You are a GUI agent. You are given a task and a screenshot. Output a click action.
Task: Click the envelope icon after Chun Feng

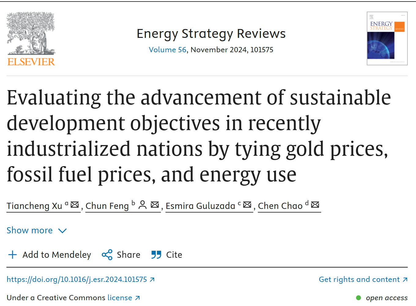tap(155, 205)
